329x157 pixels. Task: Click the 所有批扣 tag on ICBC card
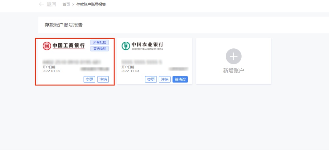100,42
